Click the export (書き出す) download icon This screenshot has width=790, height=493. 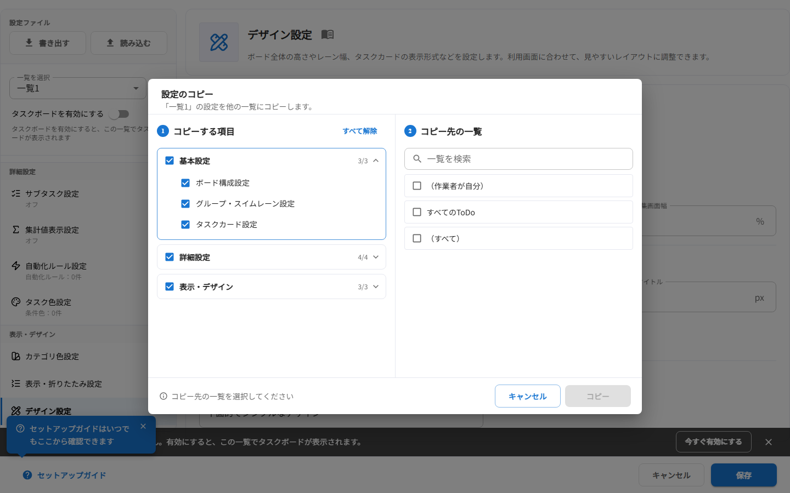(x=29, y=43)
